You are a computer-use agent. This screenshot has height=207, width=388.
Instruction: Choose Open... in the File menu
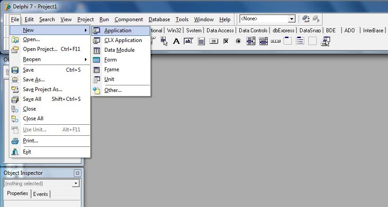point(50,39)
